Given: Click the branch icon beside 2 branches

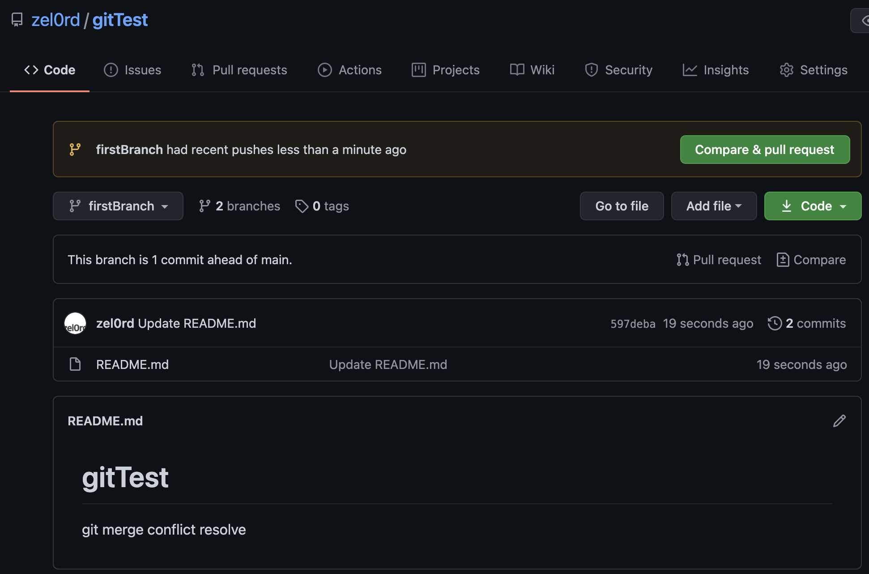Looking at the screenshot, I should pos(204,206).
